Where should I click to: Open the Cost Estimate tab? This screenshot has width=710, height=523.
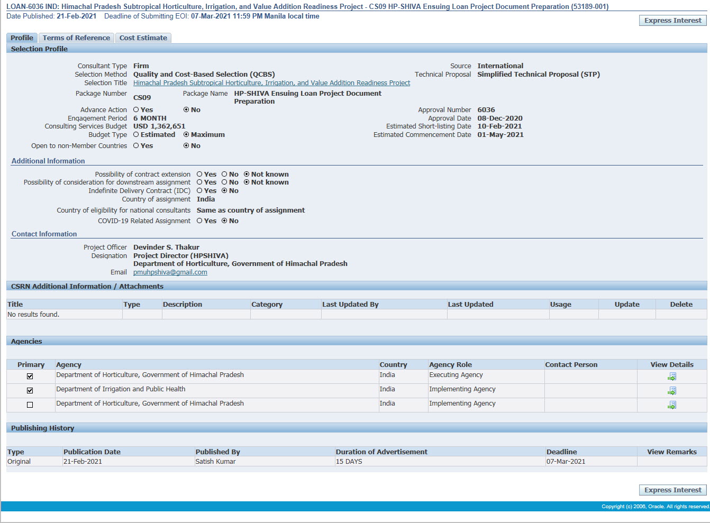pos(143,38)
